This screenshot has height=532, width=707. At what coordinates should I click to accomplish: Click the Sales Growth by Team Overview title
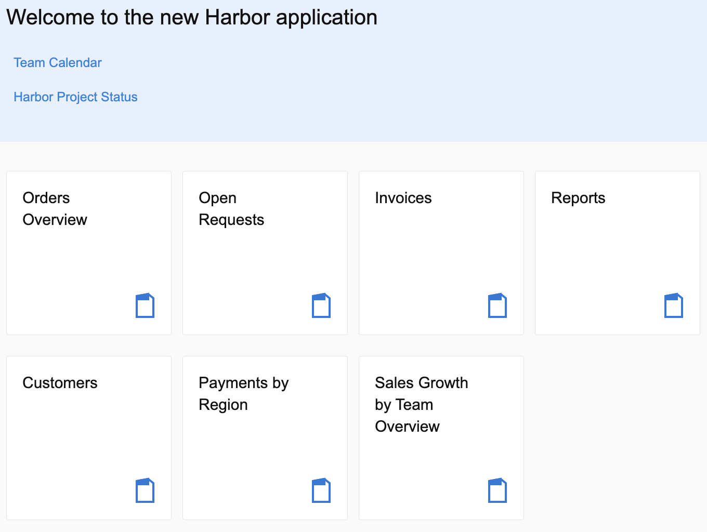coord(422,405)
